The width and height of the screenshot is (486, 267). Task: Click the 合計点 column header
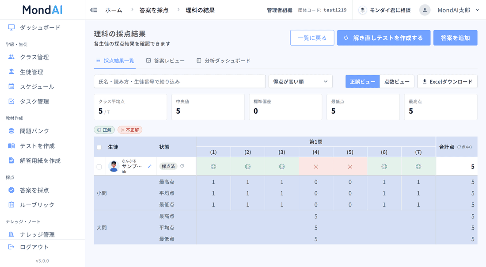click(456, 147)
